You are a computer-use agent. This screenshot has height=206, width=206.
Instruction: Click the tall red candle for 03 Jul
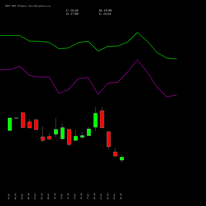(23, 120)
